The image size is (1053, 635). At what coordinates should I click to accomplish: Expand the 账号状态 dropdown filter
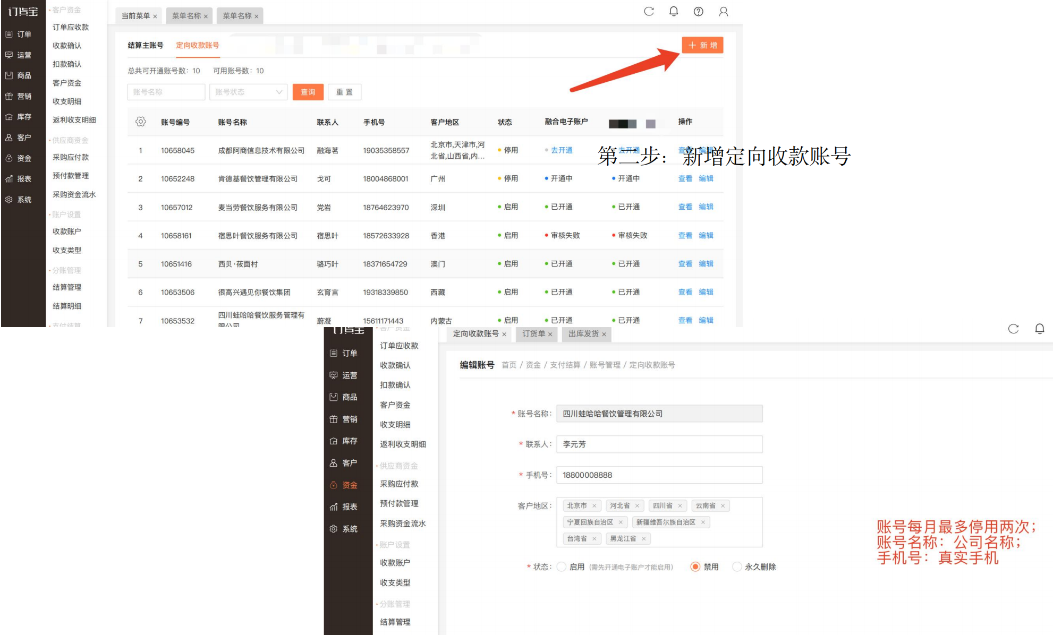[x=248, y=92]
